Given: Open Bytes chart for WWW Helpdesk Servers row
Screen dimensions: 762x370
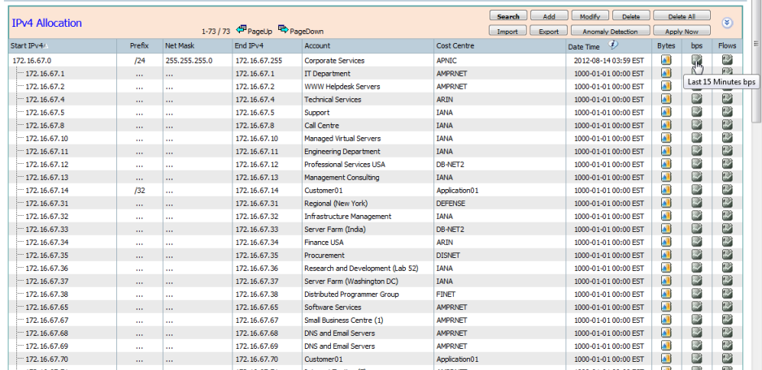Looking at the screenshot, I should 666,86.
